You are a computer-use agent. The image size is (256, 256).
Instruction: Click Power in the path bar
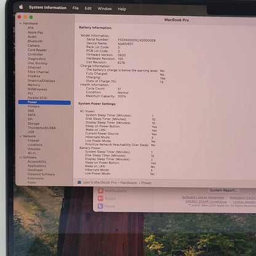146,183
